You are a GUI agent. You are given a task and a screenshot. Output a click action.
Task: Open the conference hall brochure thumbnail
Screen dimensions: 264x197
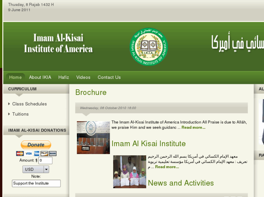pos(93,137)
